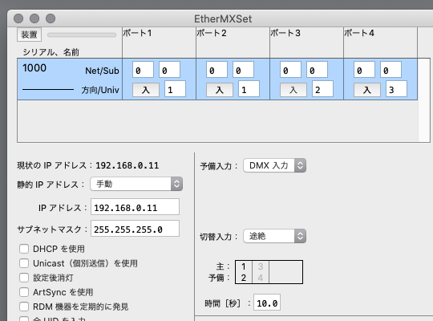The height and width of the screenshot is (321, 433).
Task: Check RDM 機器を定期的に発見 checkbox
Action: 24,307
